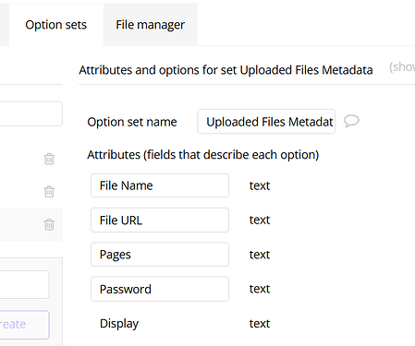Click the text type label beside File URL
Viewport: 415px width, 346px height.
[260, 220]
